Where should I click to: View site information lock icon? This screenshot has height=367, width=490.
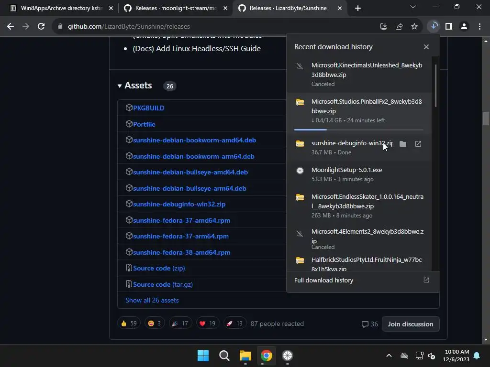pyautogui.click(x=60, y=27)
